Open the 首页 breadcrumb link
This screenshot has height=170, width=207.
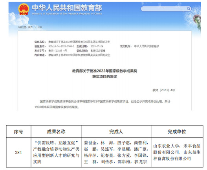[30, 27]
